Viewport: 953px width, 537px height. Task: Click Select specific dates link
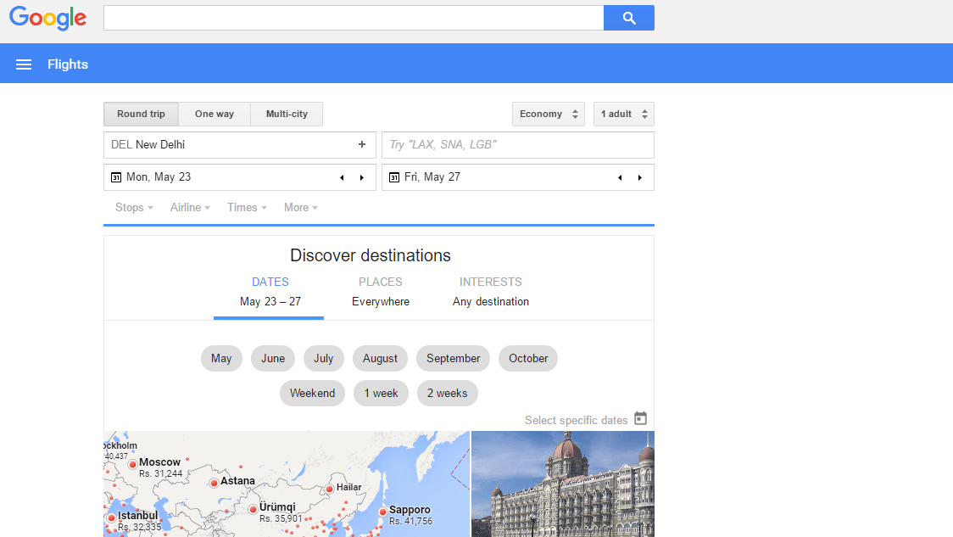pyautogui.click(x=577, y=420)
